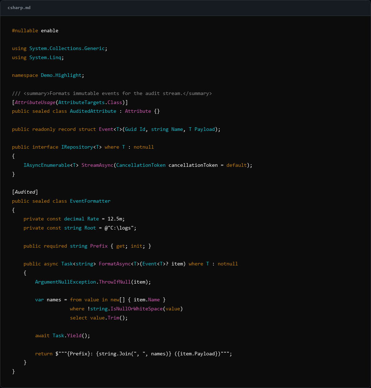Click the default keyword in StreamAsync

tap(237, 165)
